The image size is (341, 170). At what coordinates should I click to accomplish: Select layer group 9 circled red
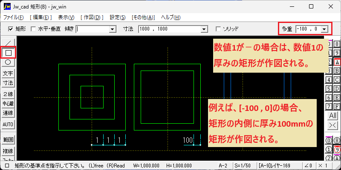click(337, 150)
